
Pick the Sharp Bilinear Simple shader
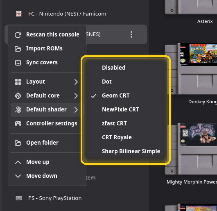pos(126,151)
